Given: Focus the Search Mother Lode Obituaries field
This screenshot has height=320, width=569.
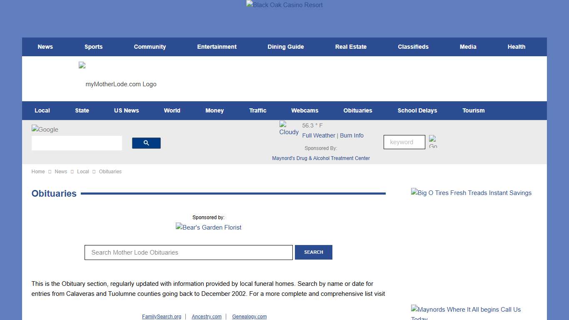Looking at the screenshot, I should (189, 252).
